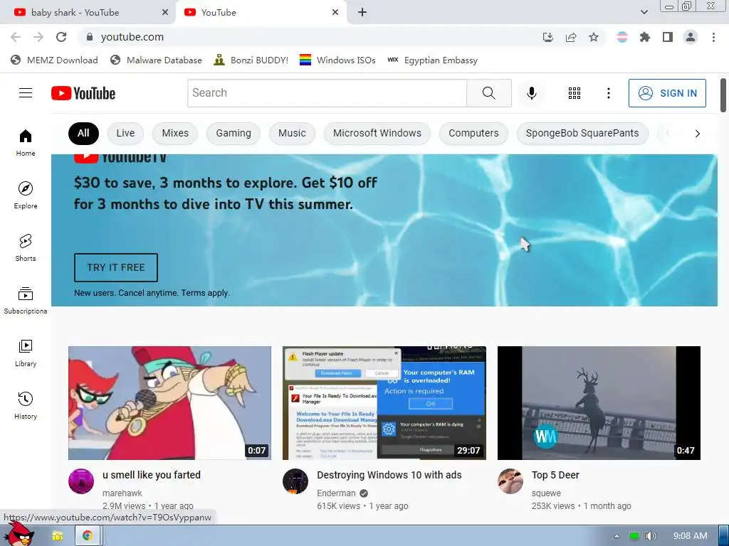
Task: Go back with browser back arrow
Action: coord(16,37)
